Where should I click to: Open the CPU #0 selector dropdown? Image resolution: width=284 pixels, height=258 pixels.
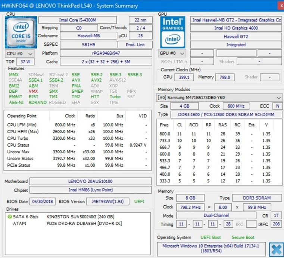[20, 53]
